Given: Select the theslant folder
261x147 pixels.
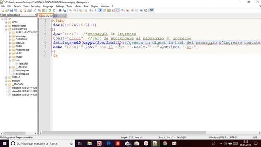Looking at the screenshot, I should click(x=16, y=81).
